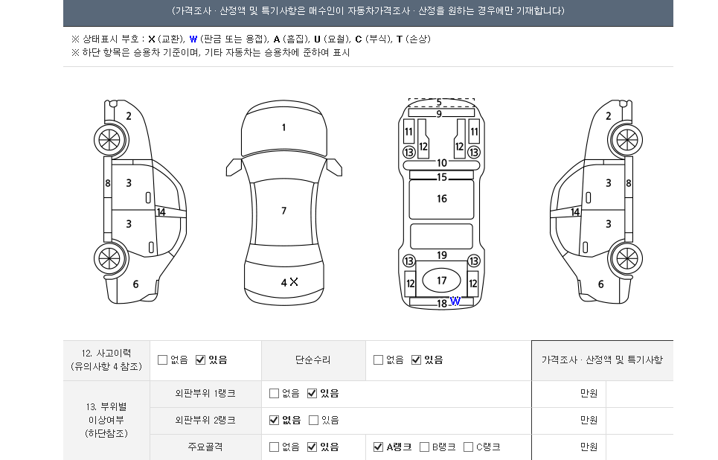Uncheck 있음 for 단순수리
The height and width of the screenshot is (460, 718).
click(x=416, y=360)
